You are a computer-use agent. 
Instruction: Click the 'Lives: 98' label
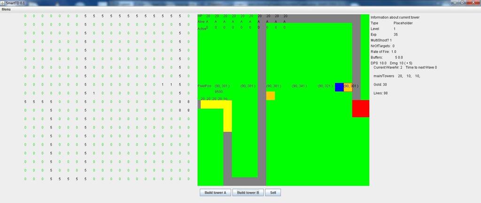[x=380, y=93]
